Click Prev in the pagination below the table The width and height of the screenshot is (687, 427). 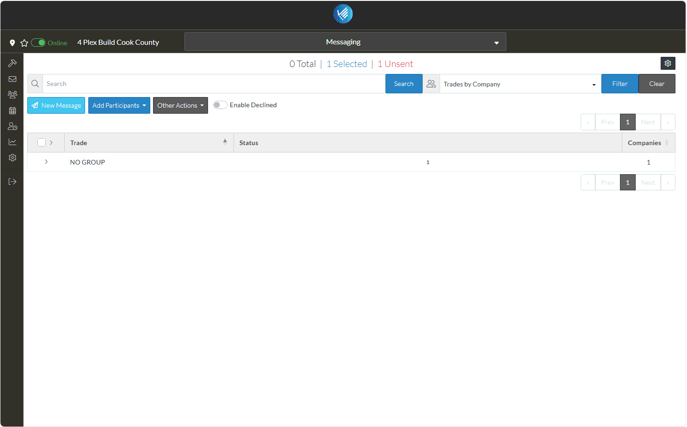[607, 183]
